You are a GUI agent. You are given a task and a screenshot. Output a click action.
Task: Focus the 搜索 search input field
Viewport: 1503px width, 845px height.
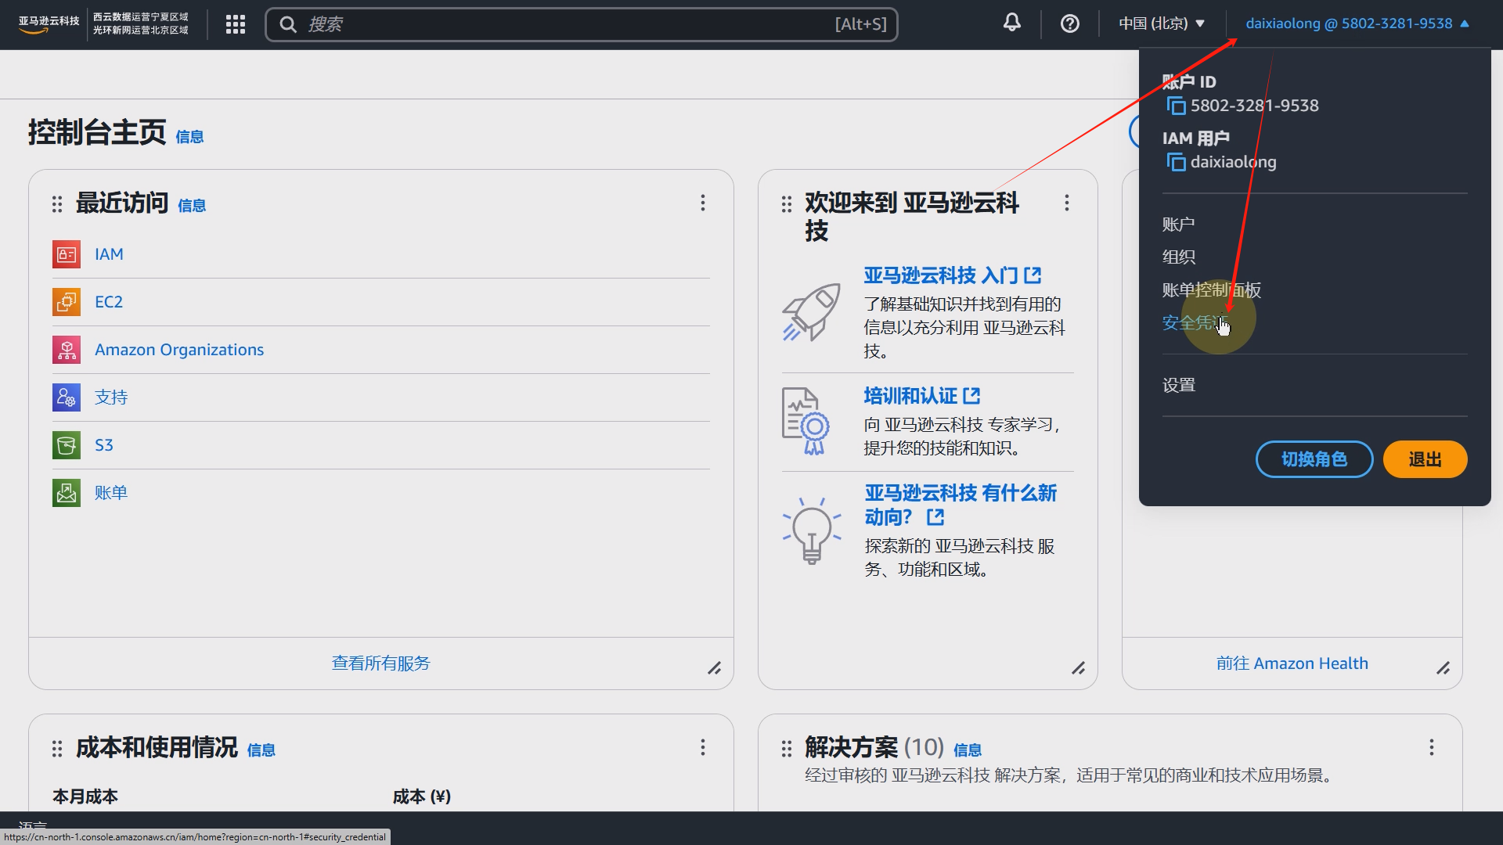coord(564,24)
